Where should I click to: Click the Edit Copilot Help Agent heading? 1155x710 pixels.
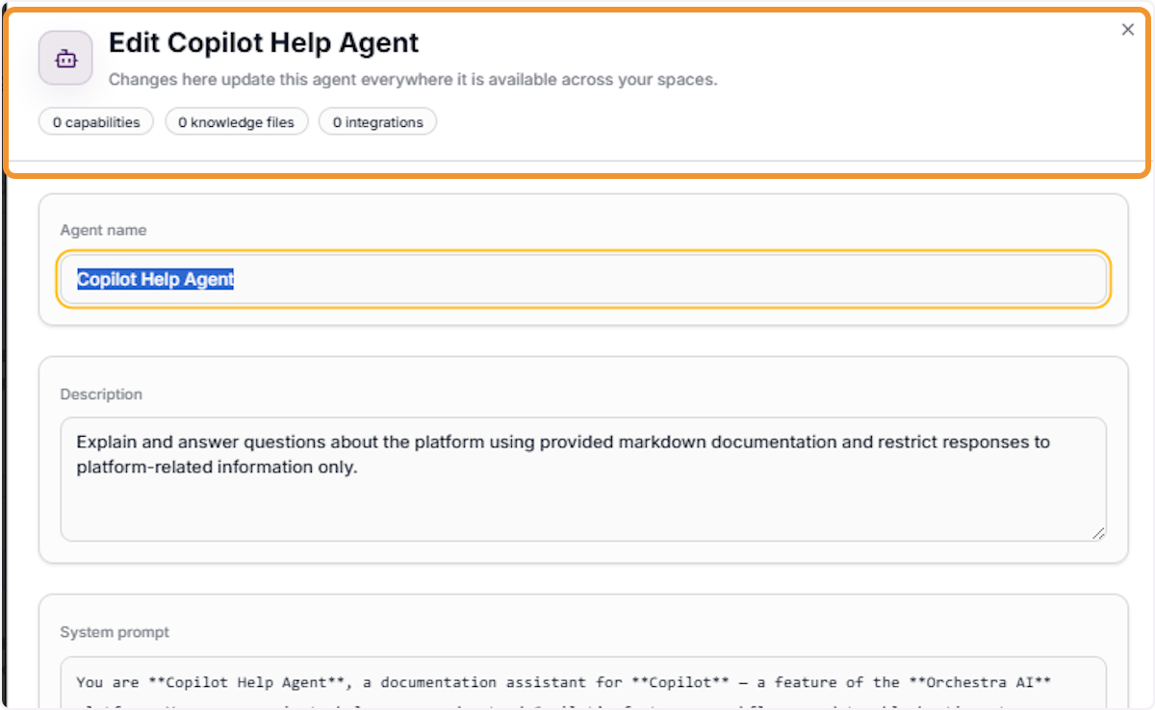coord(264,43)
